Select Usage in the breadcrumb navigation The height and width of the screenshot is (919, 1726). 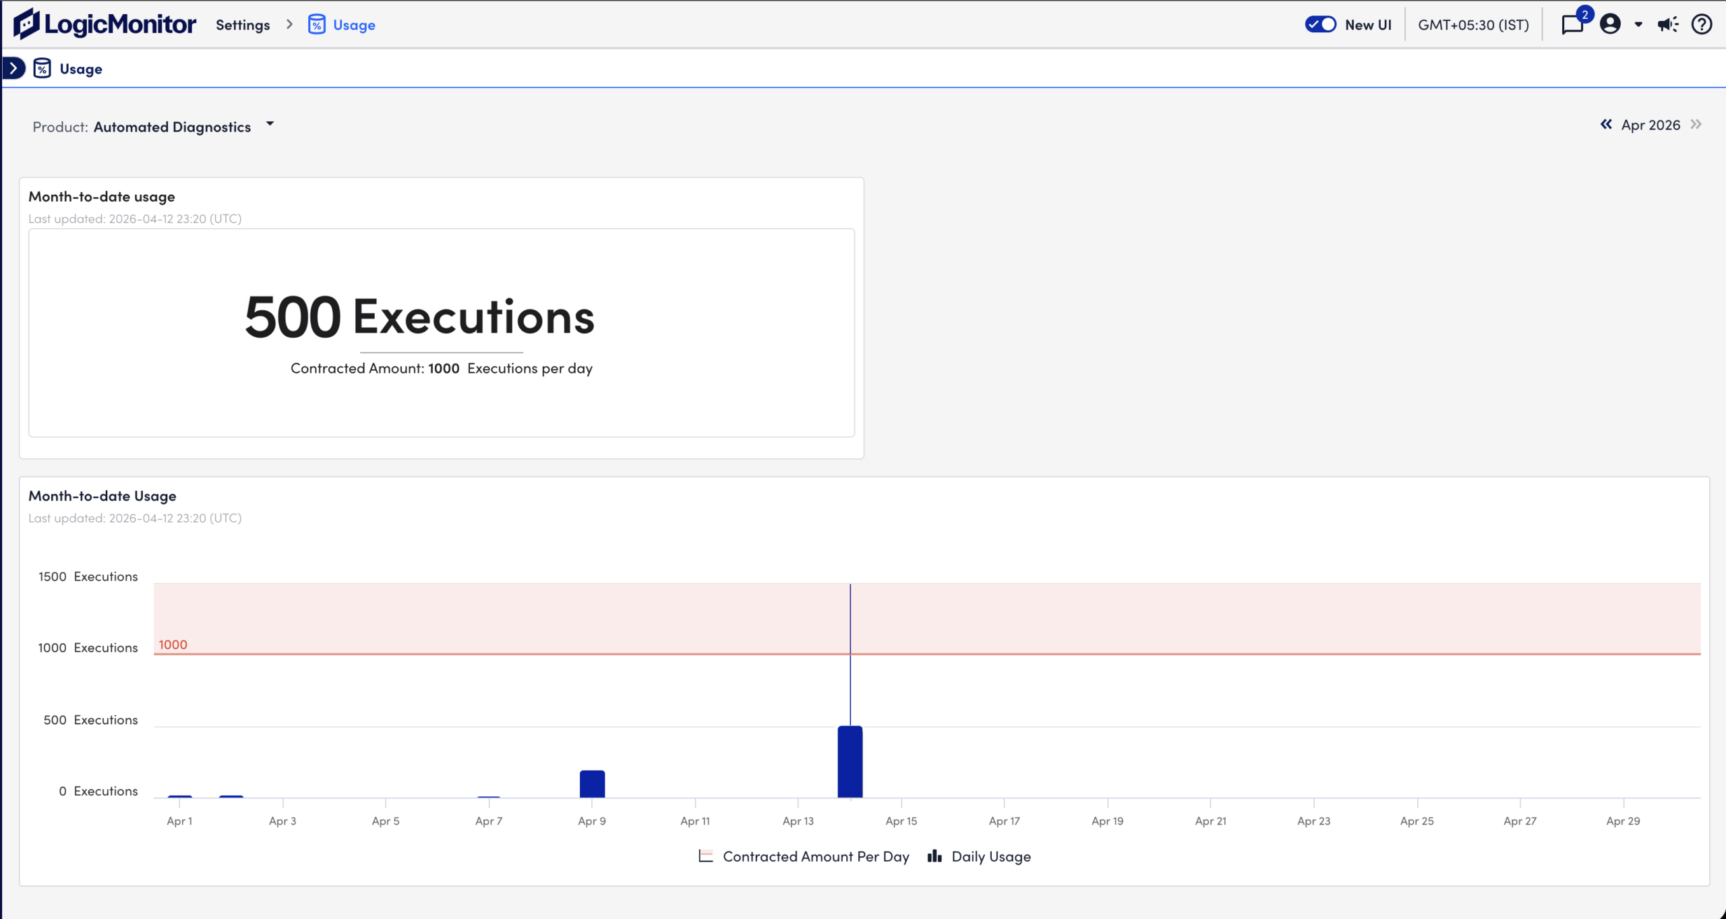(x=353, y=24)
